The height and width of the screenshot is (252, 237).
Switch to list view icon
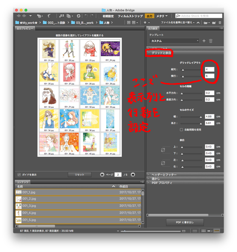tap(217, 231)
